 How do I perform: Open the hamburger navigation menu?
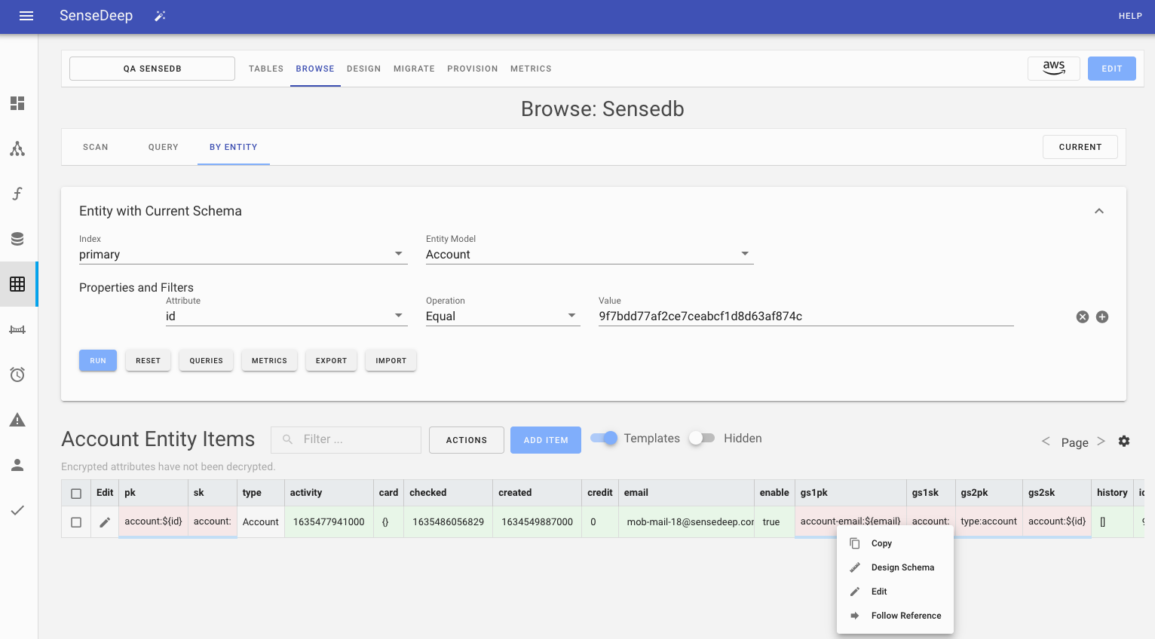click(x=26, y=16)
